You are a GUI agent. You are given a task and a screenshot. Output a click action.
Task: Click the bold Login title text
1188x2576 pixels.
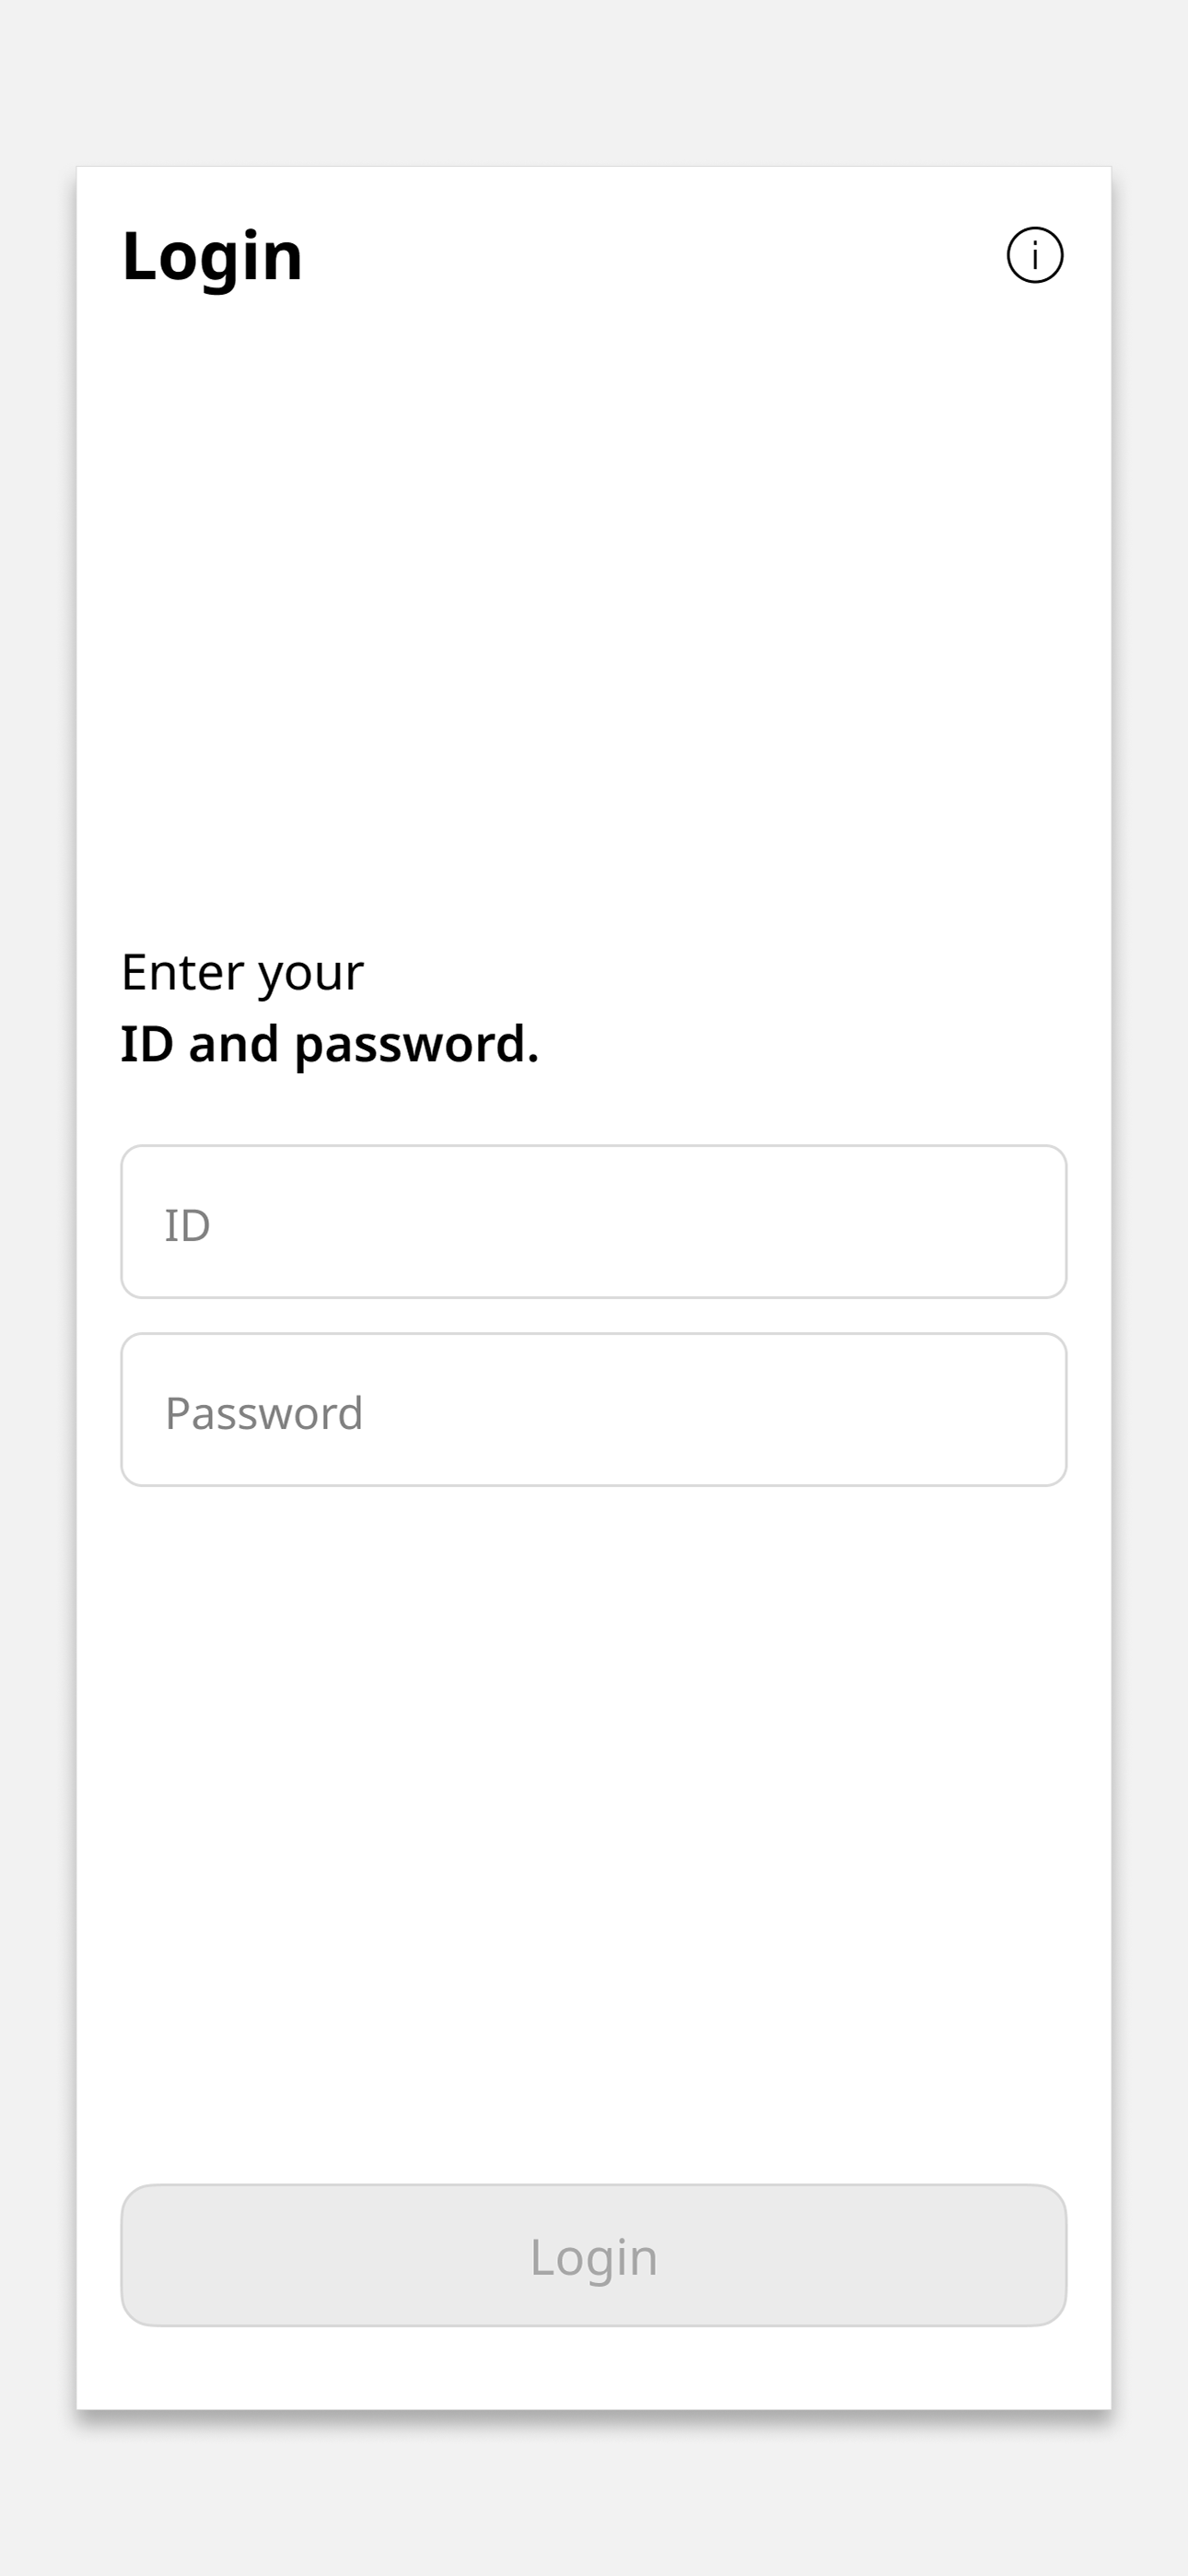(x=212, y=258)
